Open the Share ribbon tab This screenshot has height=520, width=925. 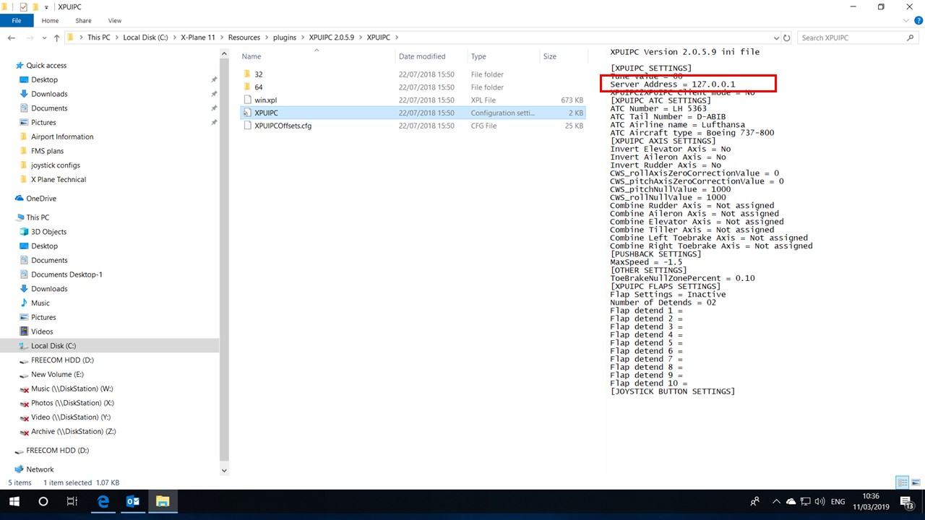click(84, 21)
